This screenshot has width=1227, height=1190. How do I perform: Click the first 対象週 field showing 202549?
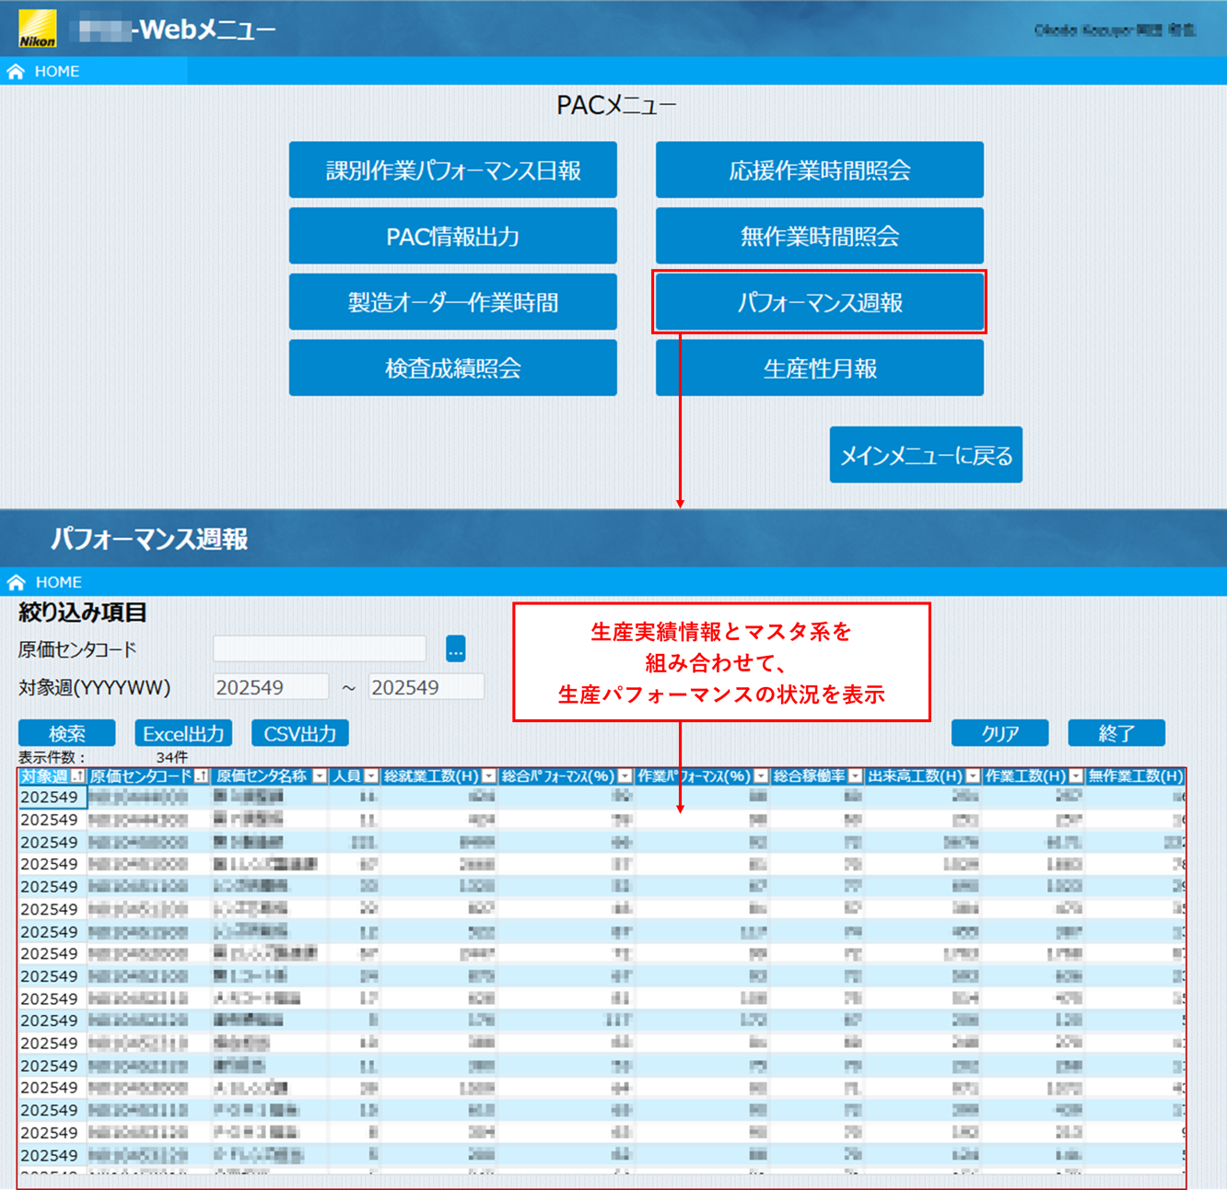point(271,686)
